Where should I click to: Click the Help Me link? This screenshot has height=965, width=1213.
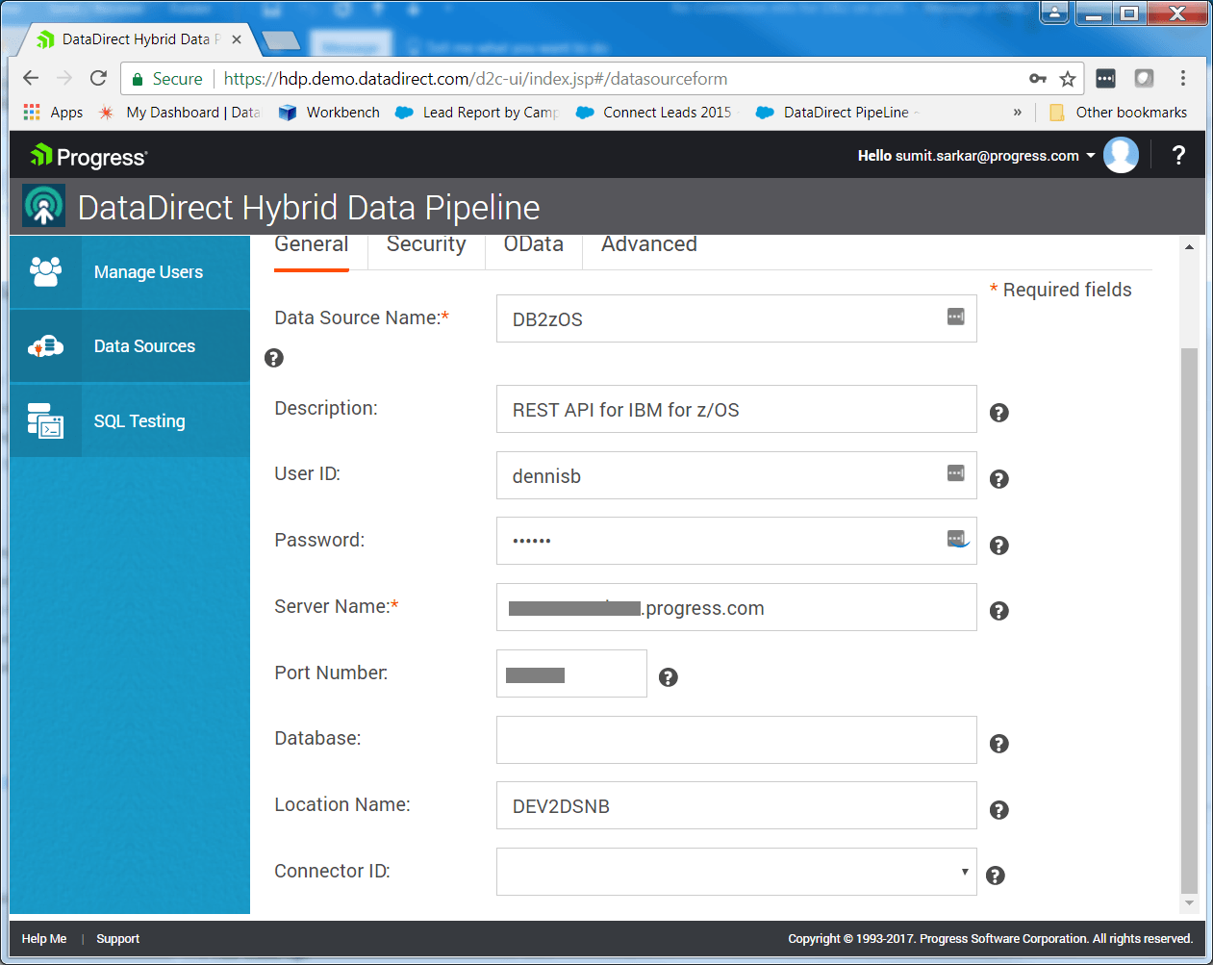point(44,938)
